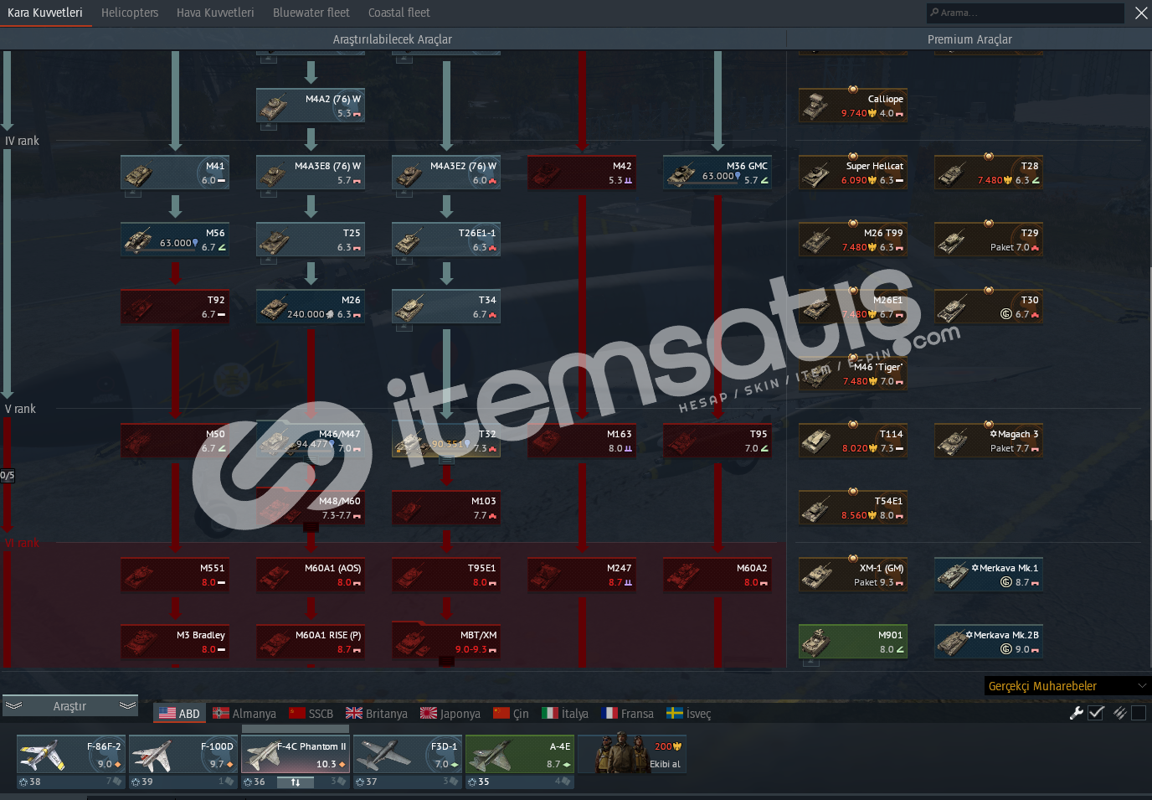
Task: Expand the M4A2 (76) W vehicle group
Action: click(269, 126)
